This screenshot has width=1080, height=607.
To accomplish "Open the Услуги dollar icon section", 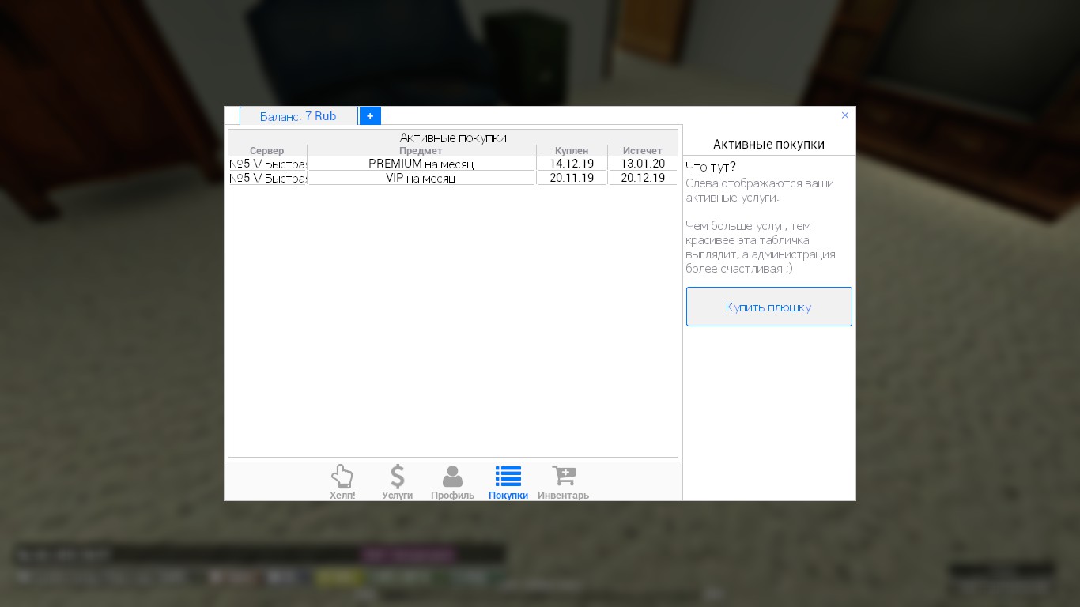I will 397,481.
